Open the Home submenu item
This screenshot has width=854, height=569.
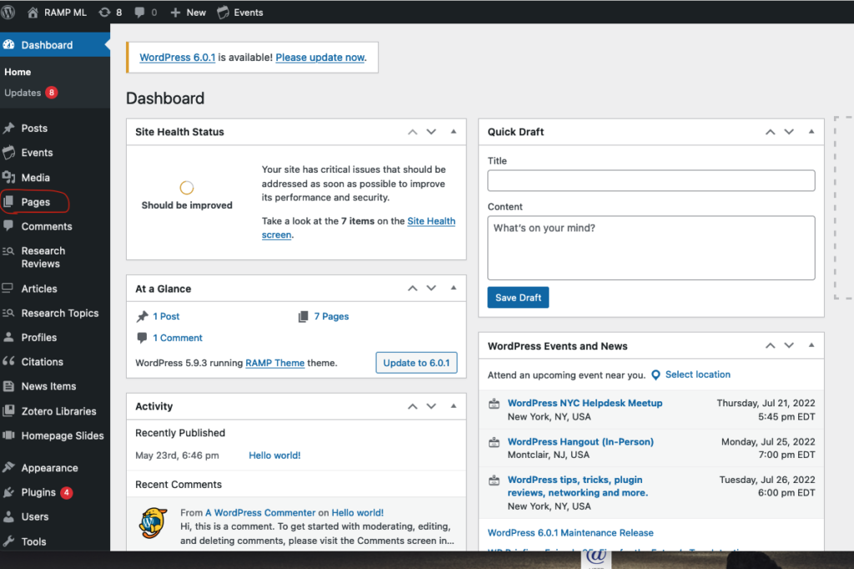pyautogui.click(x=18, y=72)
